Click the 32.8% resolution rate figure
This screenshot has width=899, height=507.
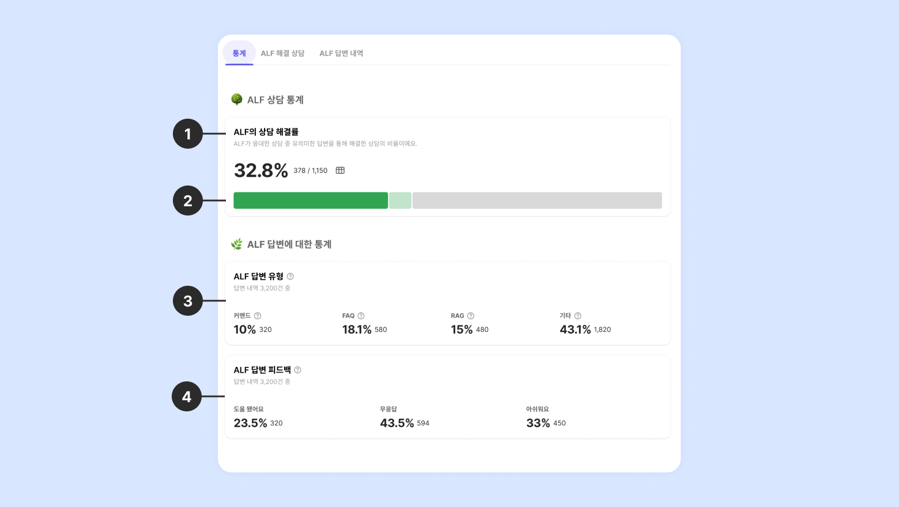point(260,171)
